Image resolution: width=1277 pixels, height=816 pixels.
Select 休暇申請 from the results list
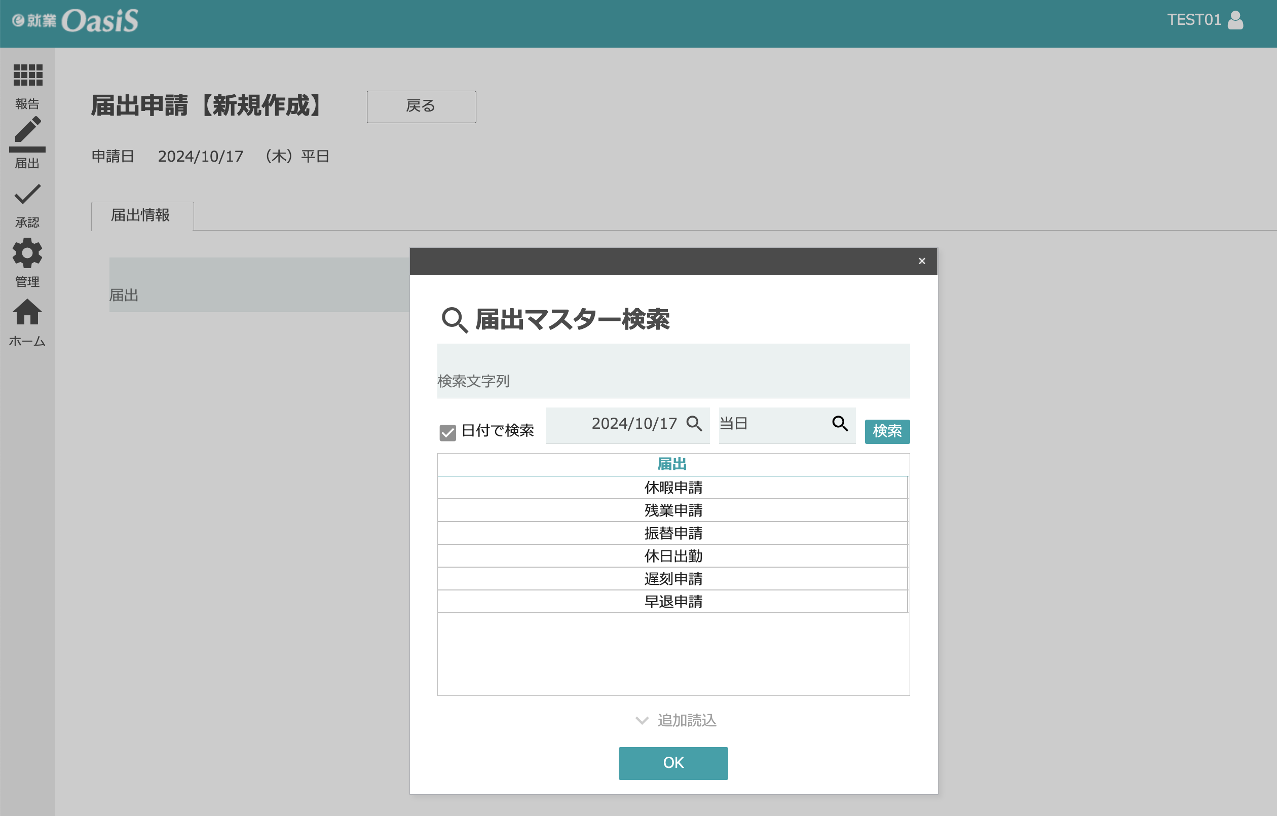(x=673, y=488)
